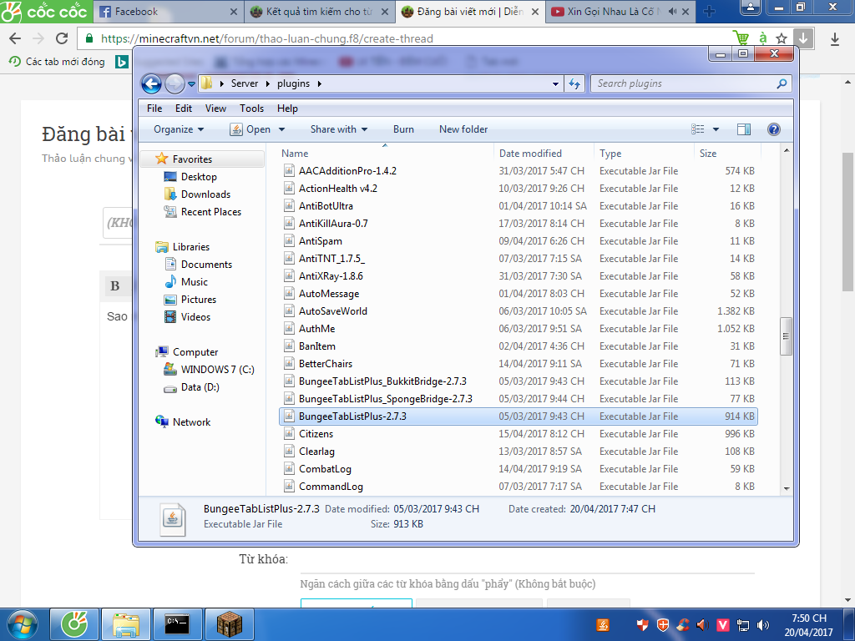This screenshot has height=641, width=855.
Task: Select the AACAdditionPro-1.4.2 jar file icon
Action: click(x=289, y=170)
